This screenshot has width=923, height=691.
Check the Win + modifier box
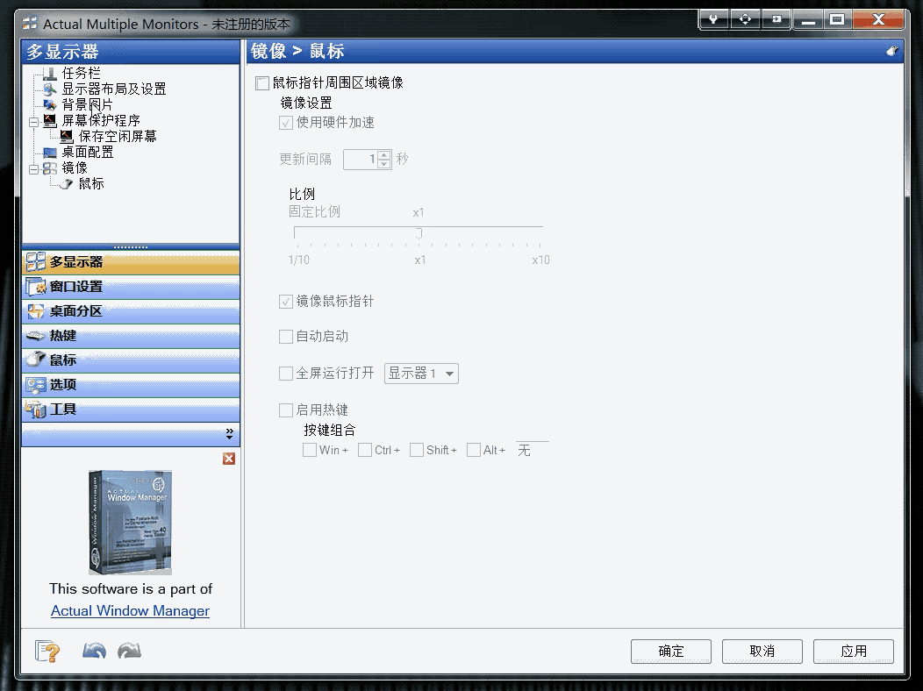(310, 450)
